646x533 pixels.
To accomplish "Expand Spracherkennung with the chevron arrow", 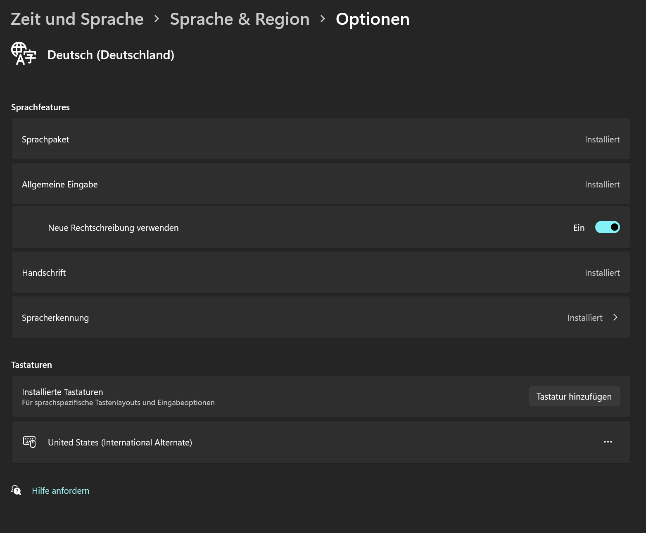I will tap(615, 317).
